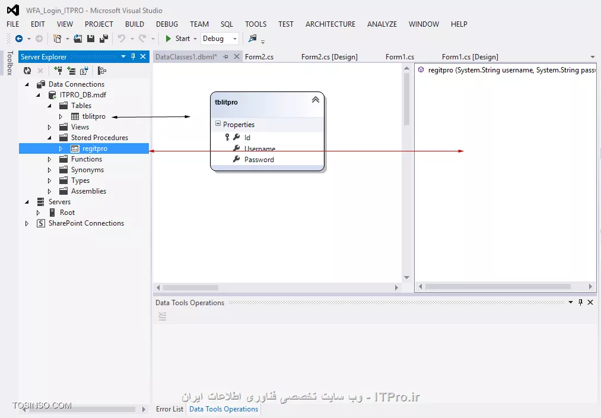
Task: Click the toolbar icon under Data Tools Operations title
Action: [163, 316]
